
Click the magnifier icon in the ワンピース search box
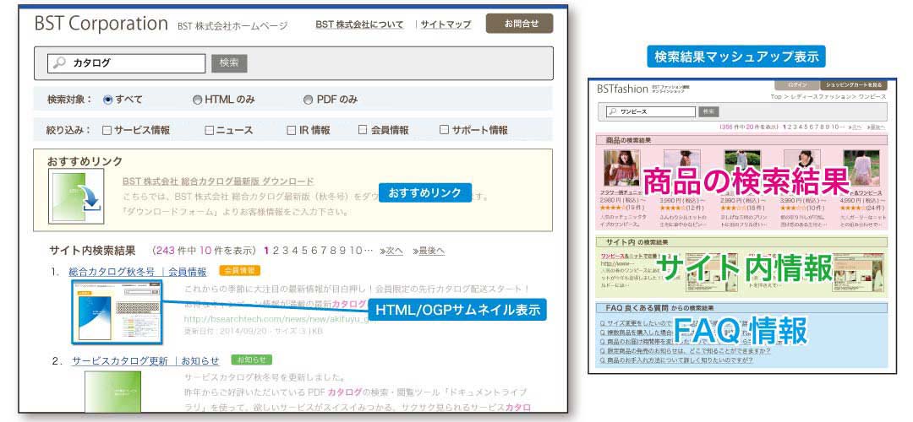(613, 111)
